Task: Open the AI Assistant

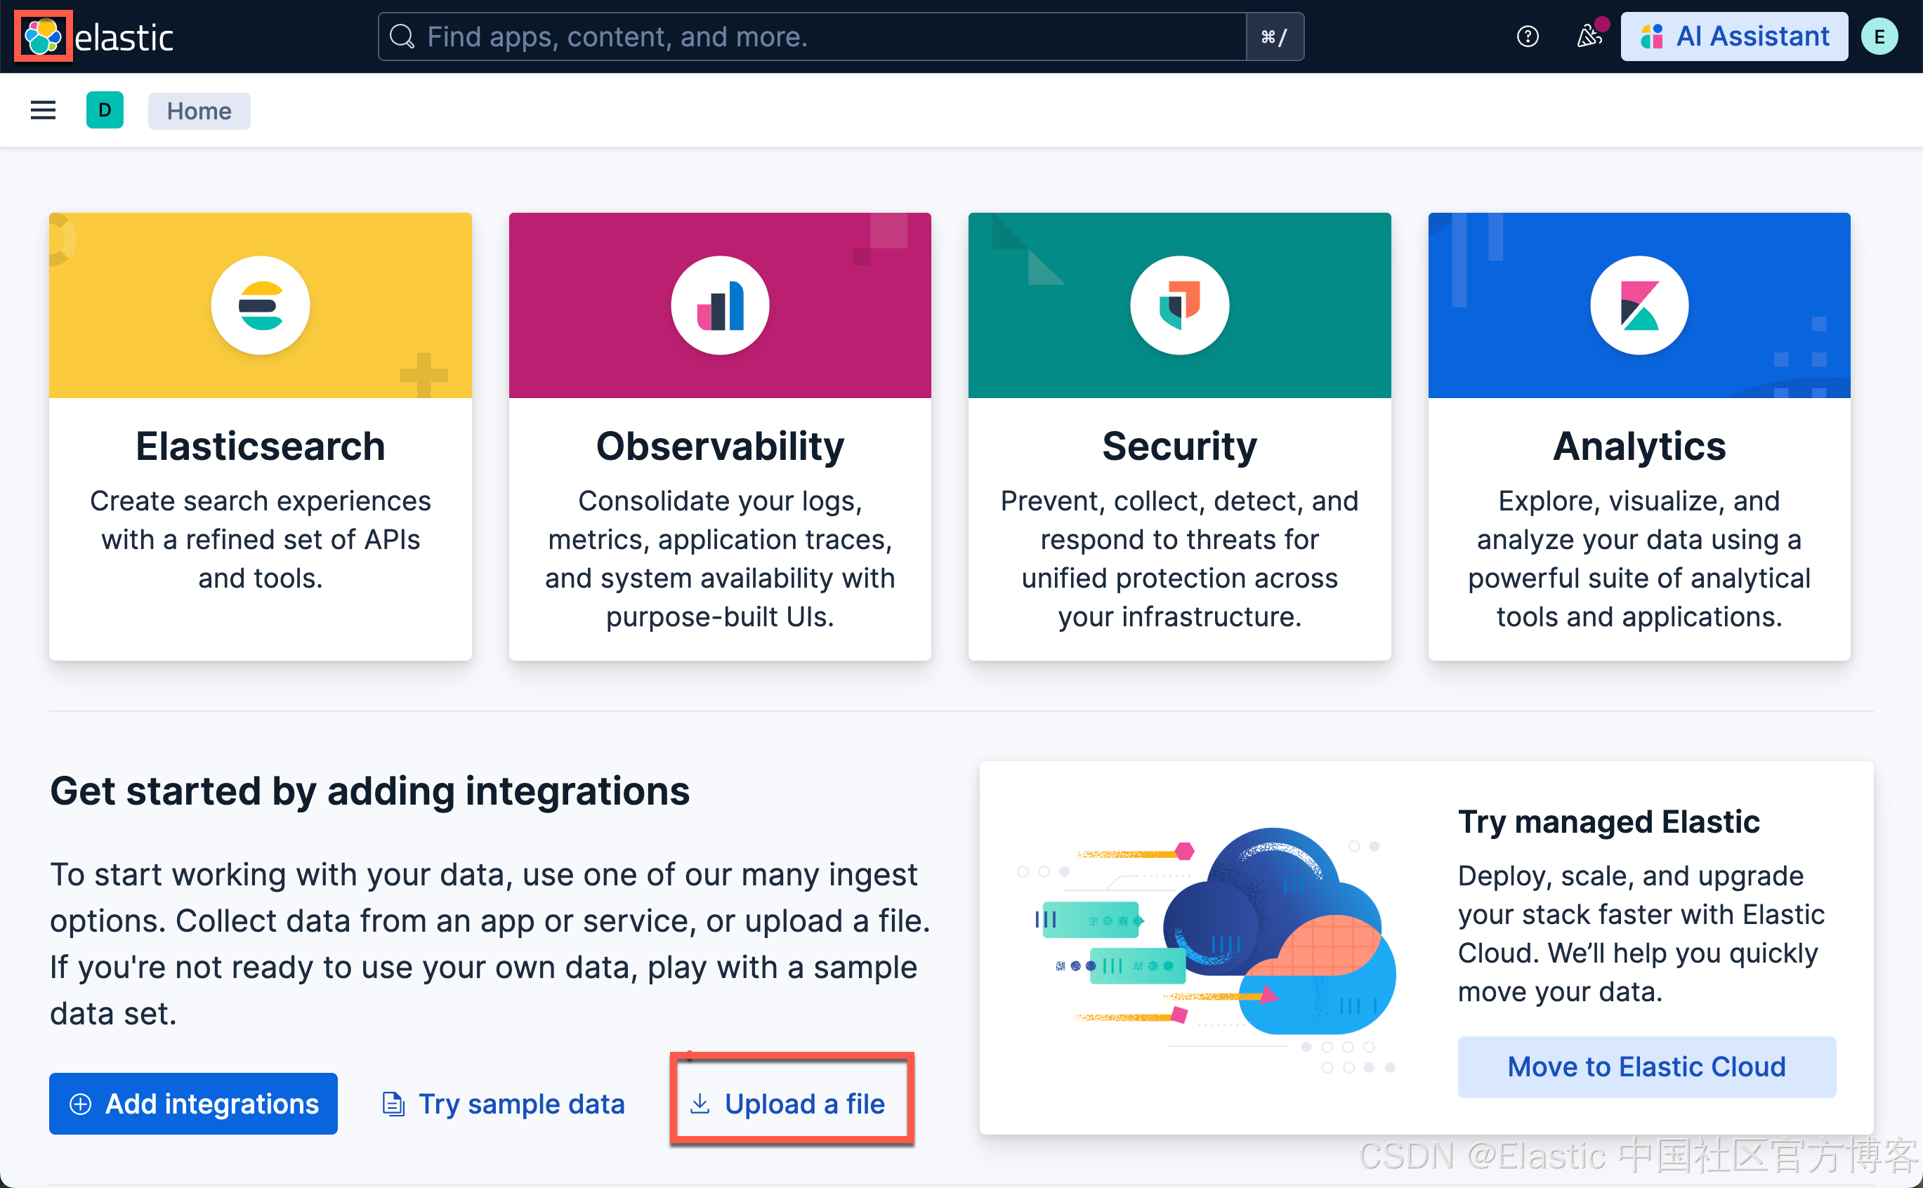Action: click(1733, 36)
